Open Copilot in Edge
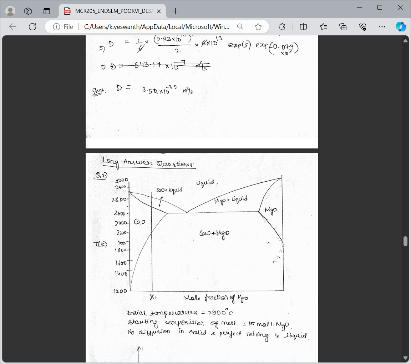Image resolution: width=411 pixels, height=364 pixels. (401, 26)
